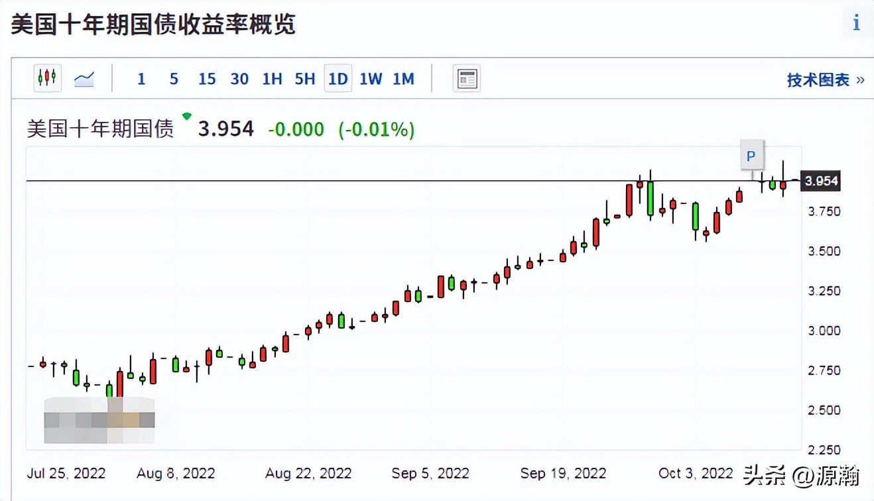
Task: Click the Aug 8, 2022 date label
Action: 176,473
